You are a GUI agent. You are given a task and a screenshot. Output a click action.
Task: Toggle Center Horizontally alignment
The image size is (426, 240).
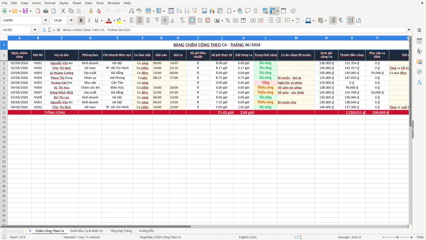click(140, 21)
